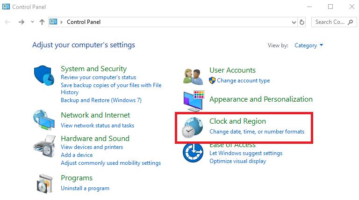Go up one level with up arrow
Screen dimensions: 359x200
[x=42, y=22]
